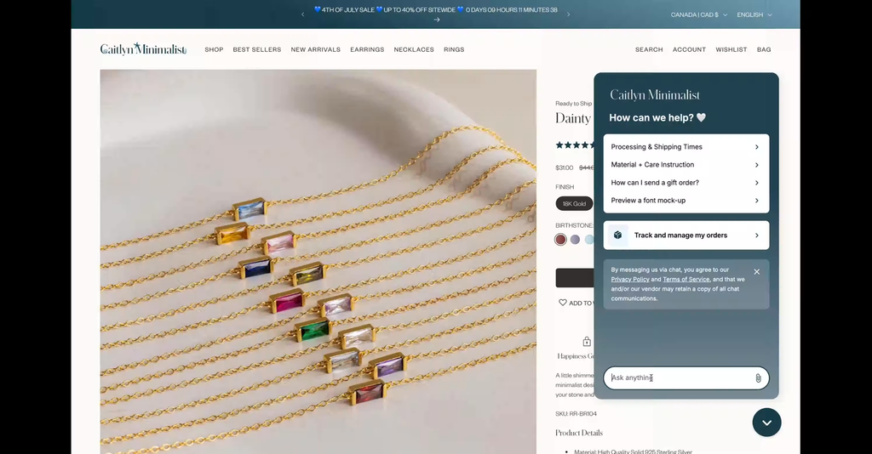Click the How can we help? heading

[x=657, y=117]
